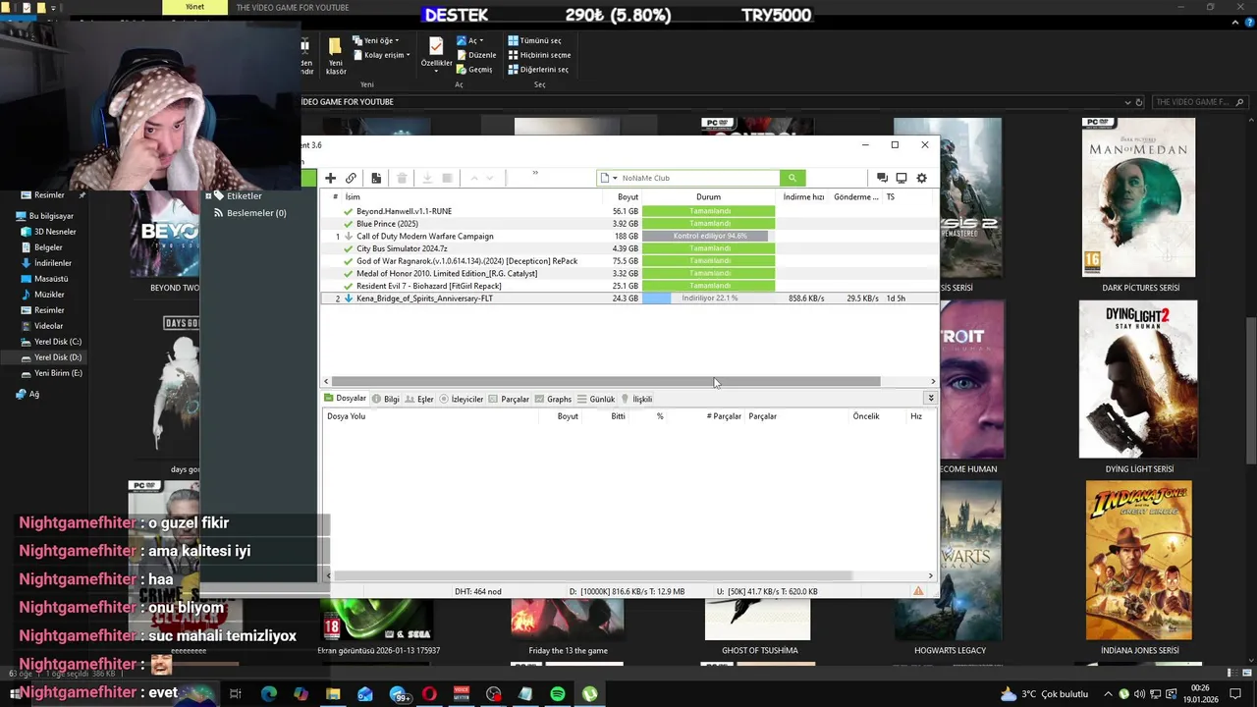Show hidden uTorrent toolbar items chevron
The height and width of the screenshot is (707, 1257).
click(x=535, y=173)
